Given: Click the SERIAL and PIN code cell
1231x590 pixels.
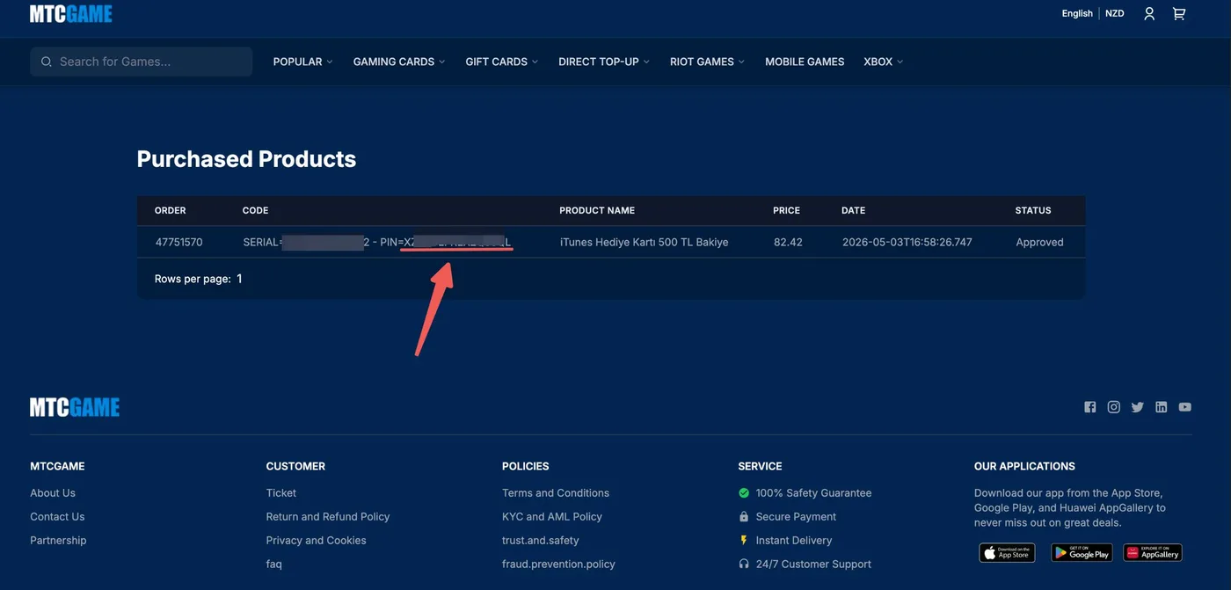Looking at the screenshot, I should [x=377, y=242].
